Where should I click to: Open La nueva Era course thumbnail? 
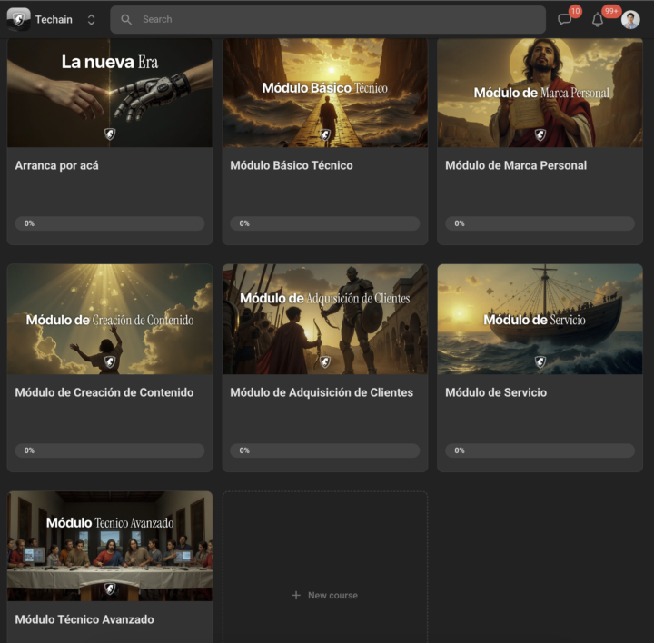coord(110,93)
